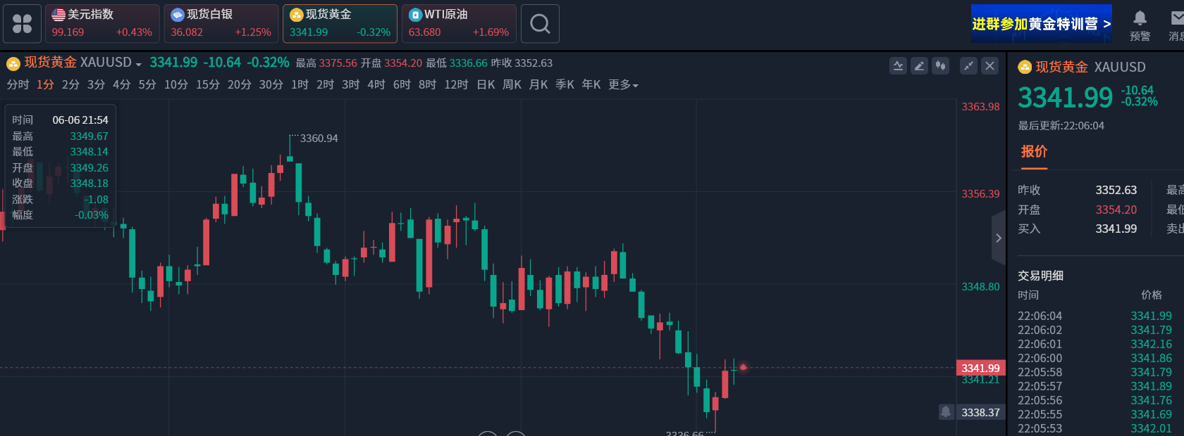Screen dimensions: 1184x436
Task: Open the four-dot apps grid menu
Action: (22, 24)
